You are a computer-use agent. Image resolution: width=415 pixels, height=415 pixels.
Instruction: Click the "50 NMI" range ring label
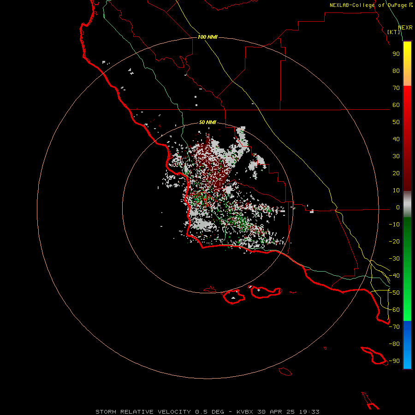(x=207, y=122)
